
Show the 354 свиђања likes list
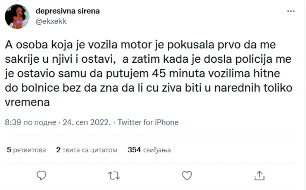[x=149, y=150]
